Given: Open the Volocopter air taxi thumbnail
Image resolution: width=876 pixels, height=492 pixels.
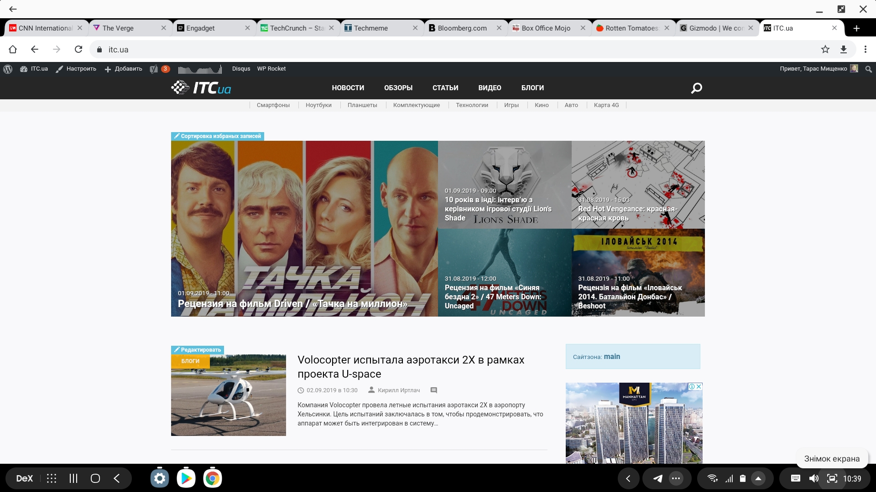Looking at the screenshot, I should coord(229,395).
